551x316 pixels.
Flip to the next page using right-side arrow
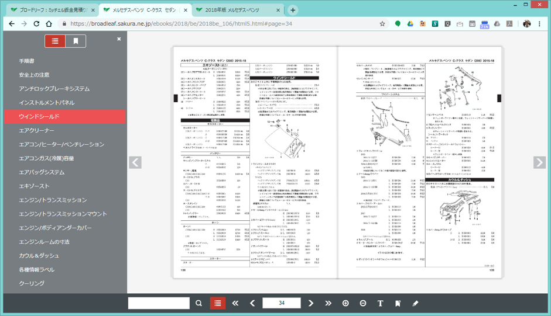pos(539,162)
